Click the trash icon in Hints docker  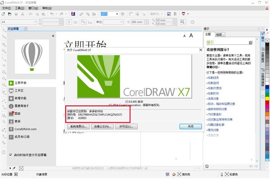[207, 166]
